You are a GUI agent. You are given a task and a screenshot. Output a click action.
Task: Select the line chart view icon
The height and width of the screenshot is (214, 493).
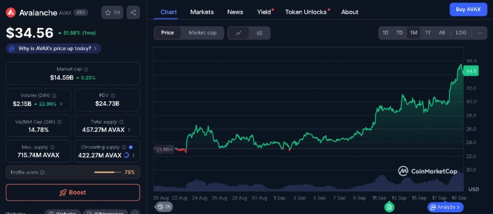(x=239, y=33)
